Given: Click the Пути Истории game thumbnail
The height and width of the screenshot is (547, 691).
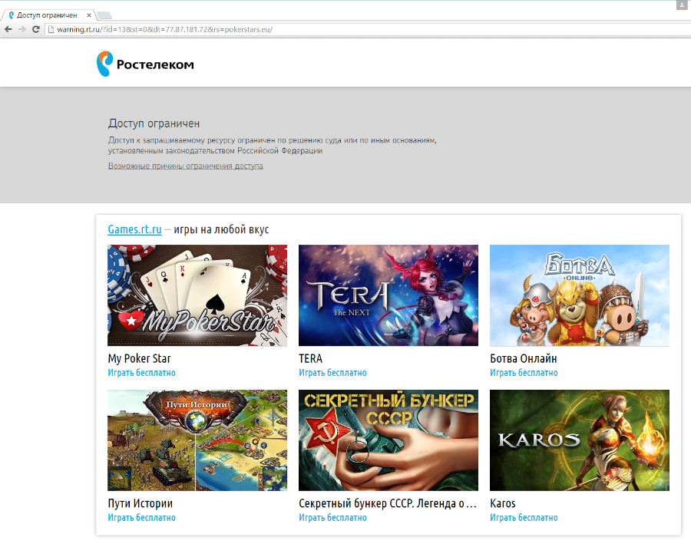Looking at the screenshot, I should 197,440.
